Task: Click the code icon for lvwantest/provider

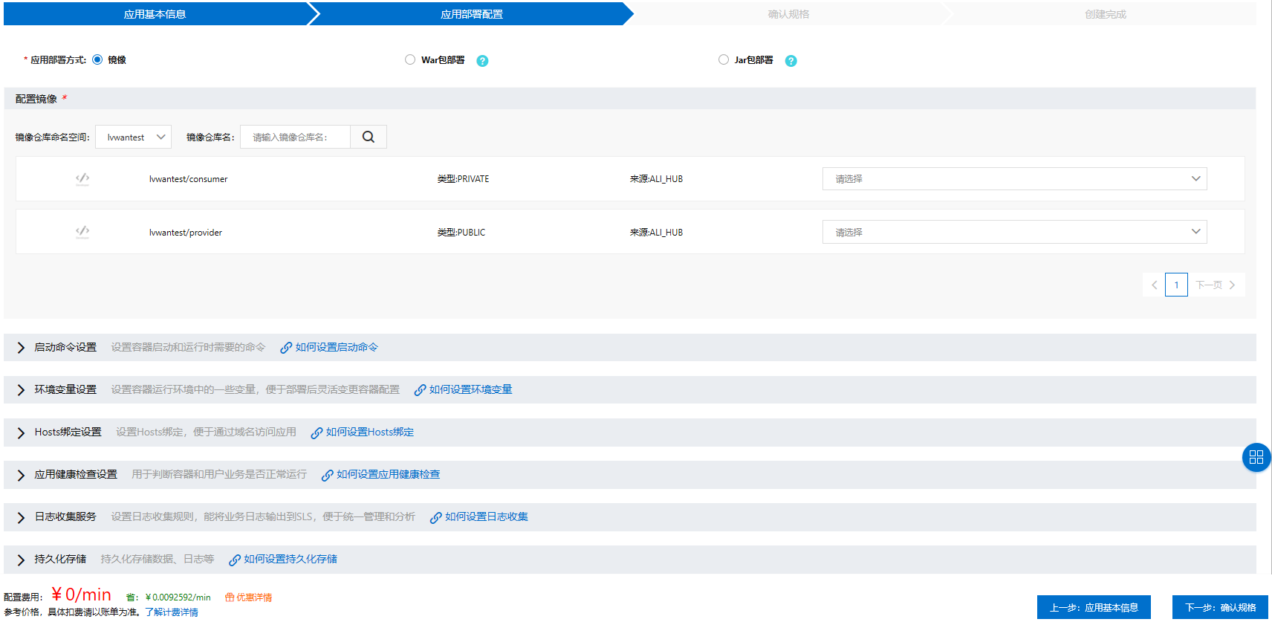Action: 82,232
